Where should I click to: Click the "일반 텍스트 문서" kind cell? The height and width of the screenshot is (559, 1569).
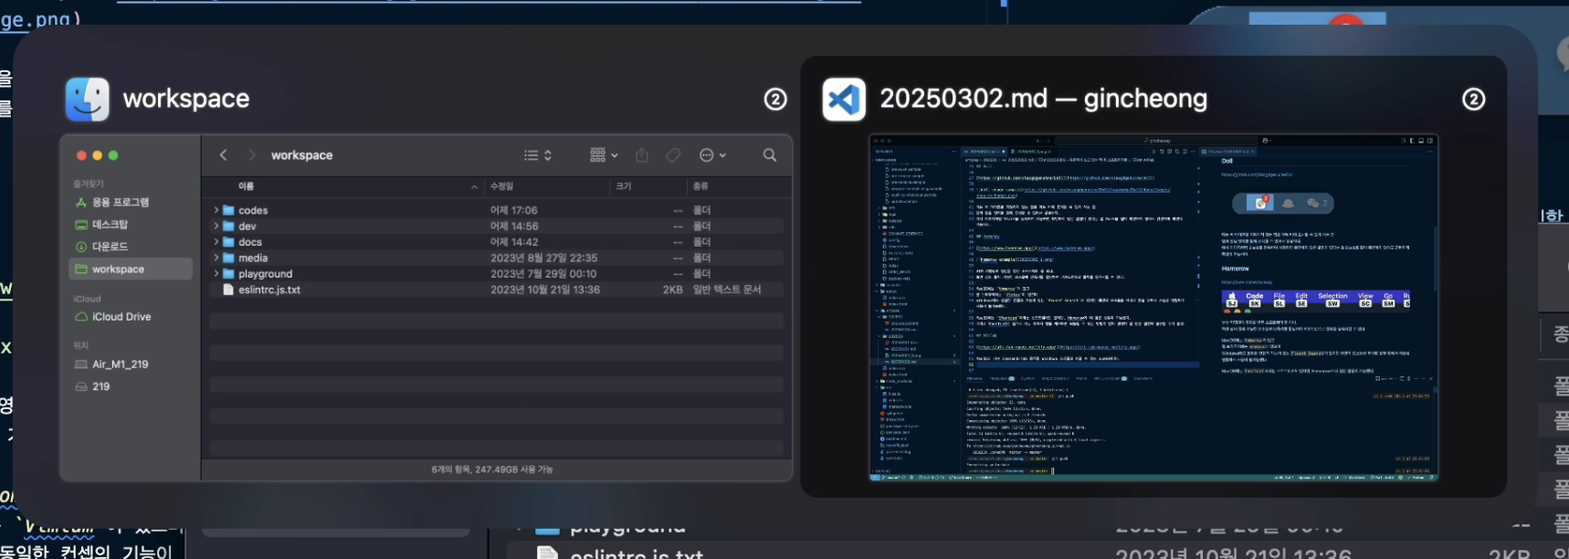727,290
